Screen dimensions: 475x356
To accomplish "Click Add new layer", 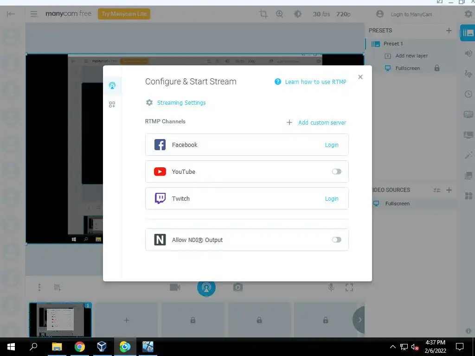I will click(411, 56).
